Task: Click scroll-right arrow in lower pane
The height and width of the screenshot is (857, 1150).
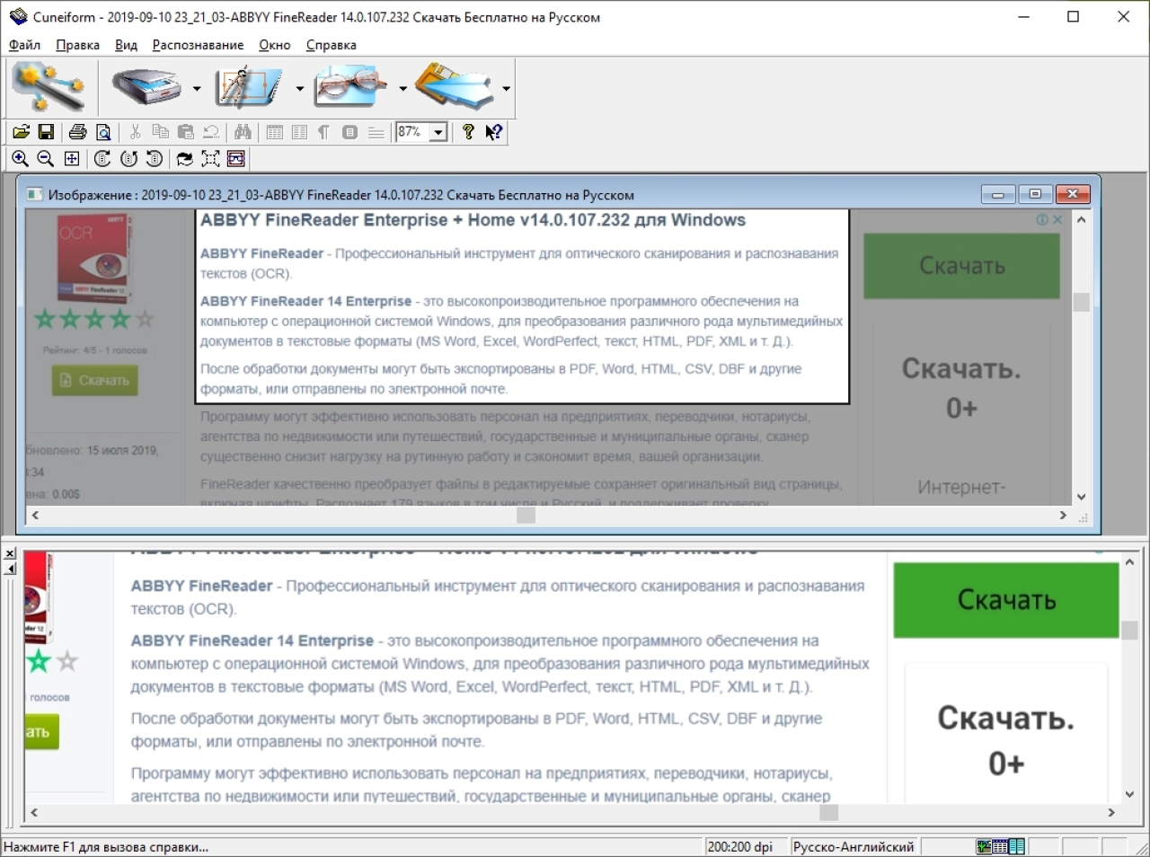Action: click(x=1111, y=812)
